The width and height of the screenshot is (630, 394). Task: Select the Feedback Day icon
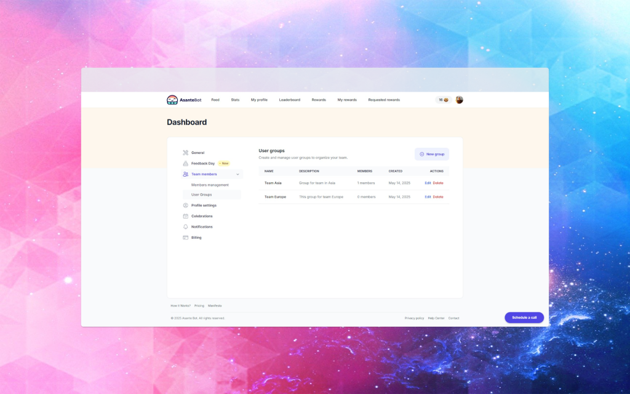pyautogui.click(x=185, y=164)
